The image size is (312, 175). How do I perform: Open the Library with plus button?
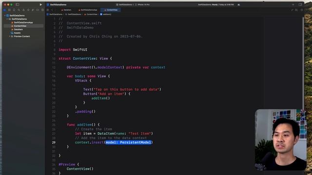pyautogui.click(x=293, y=4)
